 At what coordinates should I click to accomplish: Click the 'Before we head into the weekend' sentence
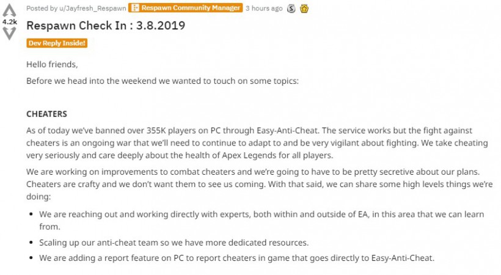point(163,81)
